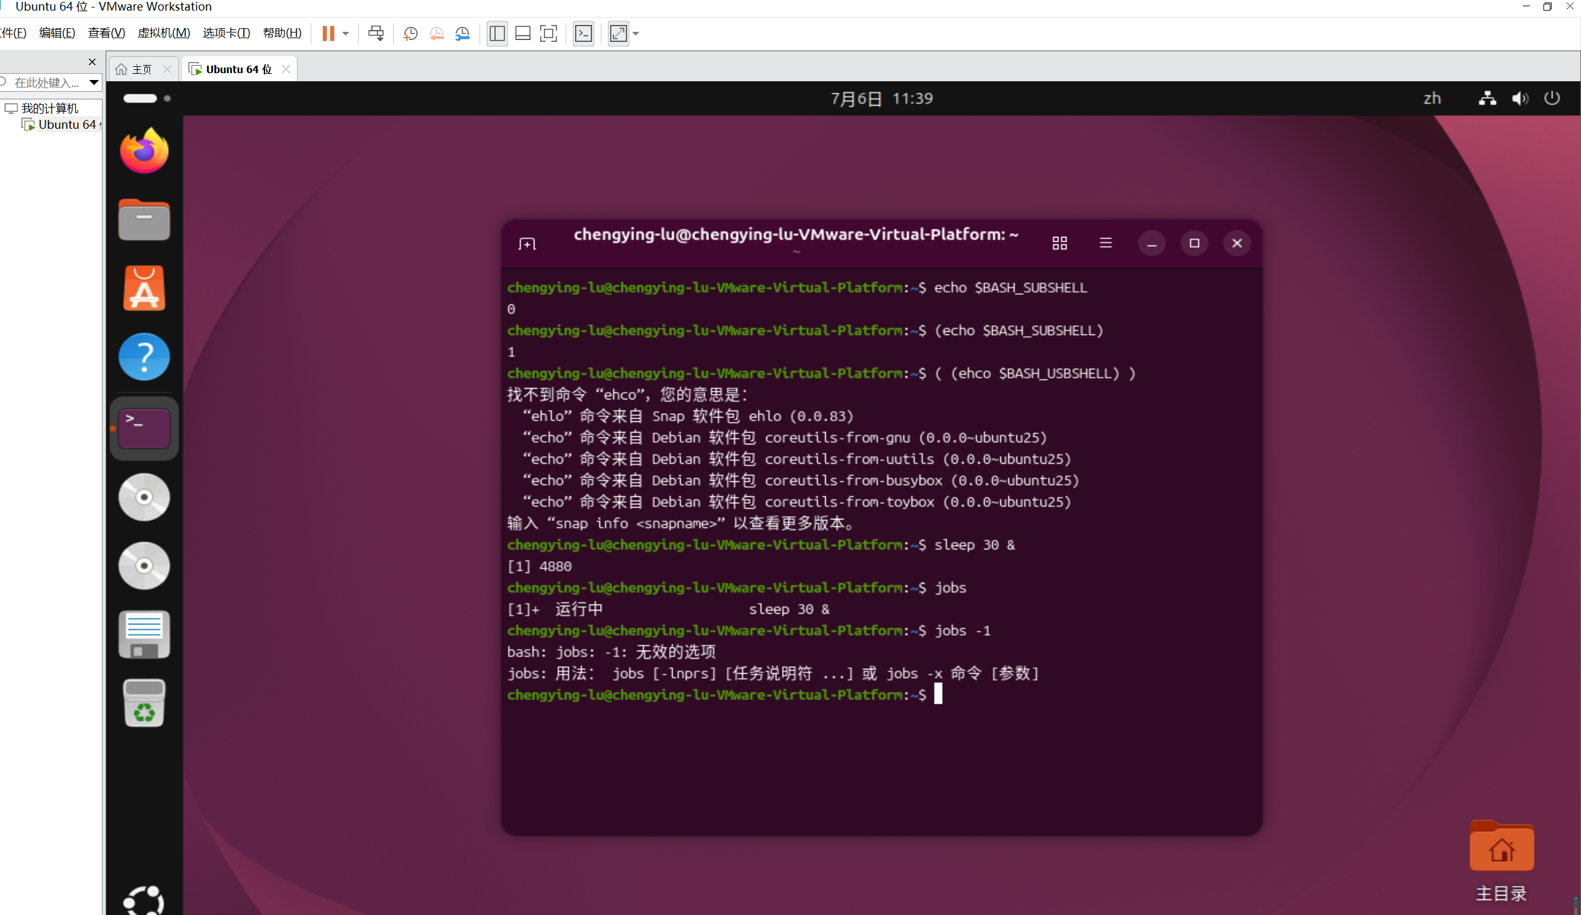Open the clock showing 7月6日 11:39

pos(881,99)
